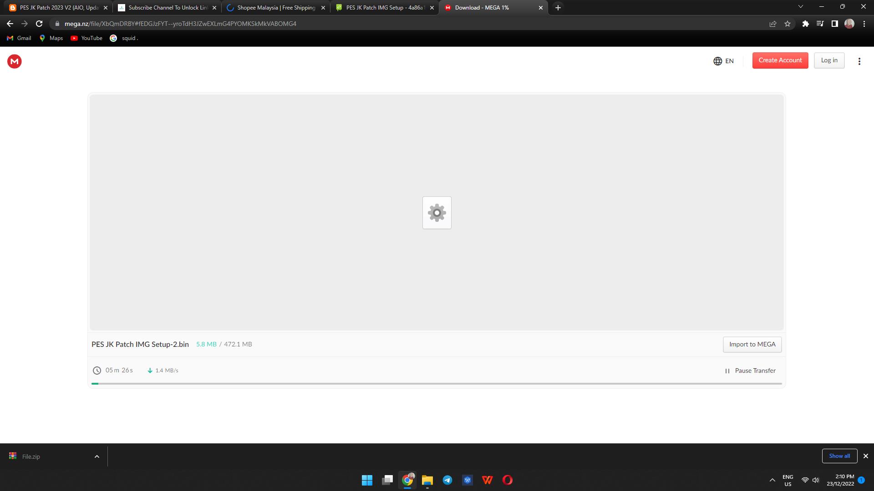Open MEGA page three-dot menu
Viewport: 874px width, 491px height.
point(859,61)
